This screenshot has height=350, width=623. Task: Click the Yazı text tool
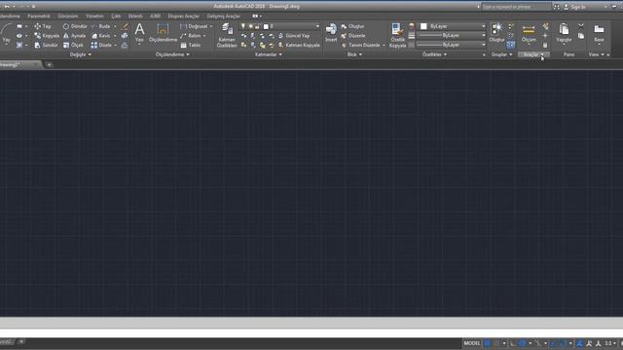(x=139, y=32)
